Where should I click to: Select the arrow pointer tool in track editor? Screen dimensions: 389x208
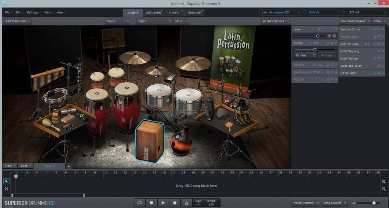point(6,181)
